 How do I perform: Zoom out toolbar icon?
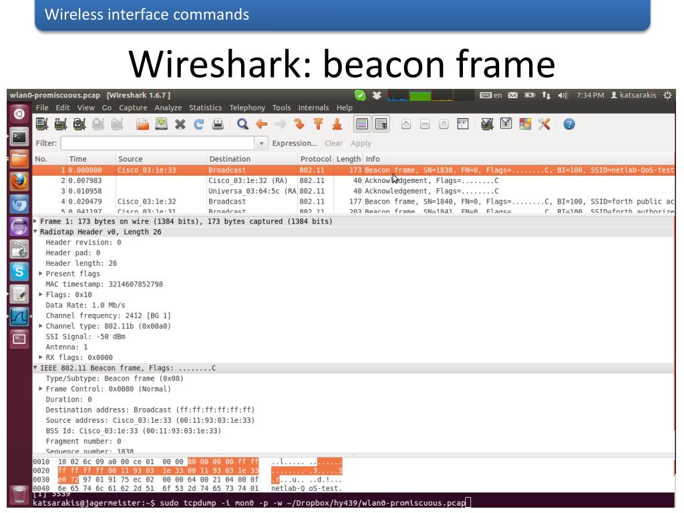coord(425,124)
